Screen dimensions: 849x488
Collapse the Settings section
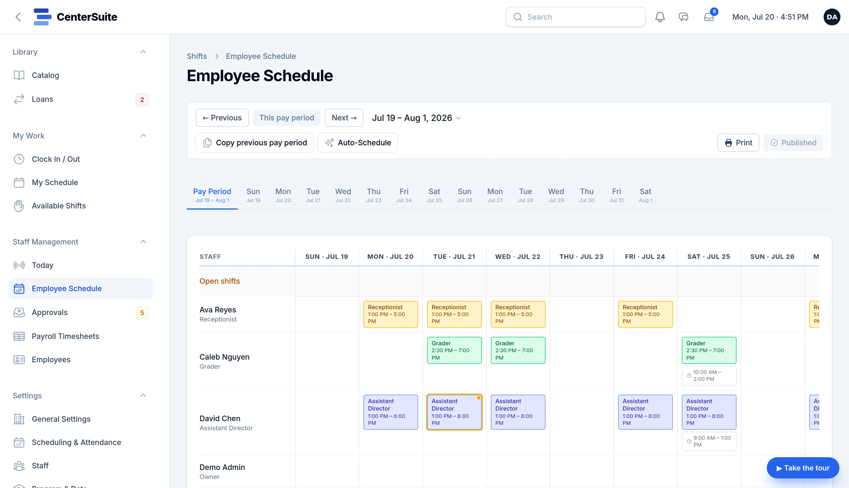(143, 395)
